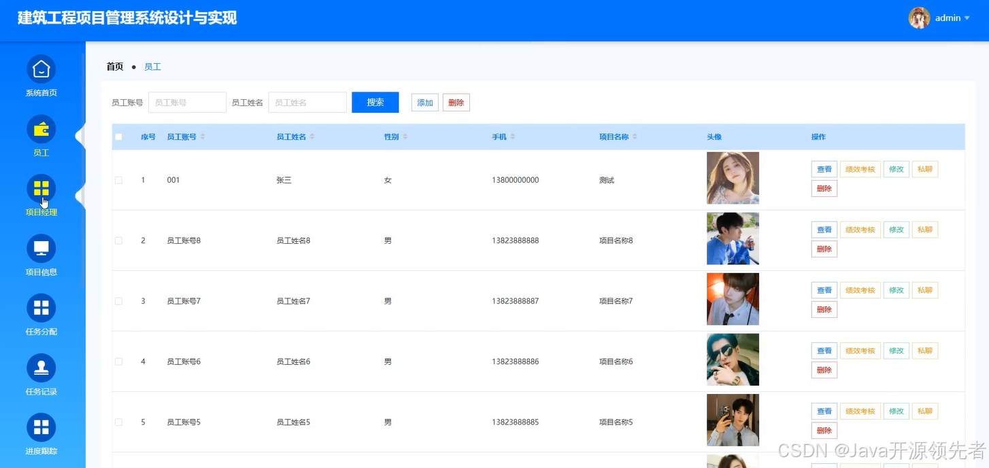
Task: Click the 员工 breadcrumb link
Action: [x=152, y=67]
